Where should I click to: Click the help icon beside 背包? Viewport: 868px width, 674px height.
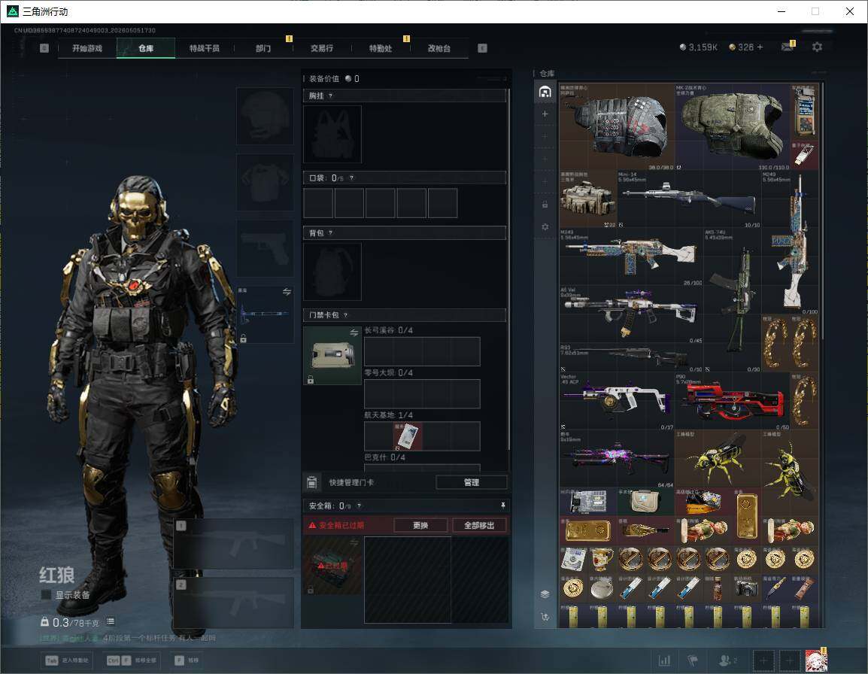(330, 232)
